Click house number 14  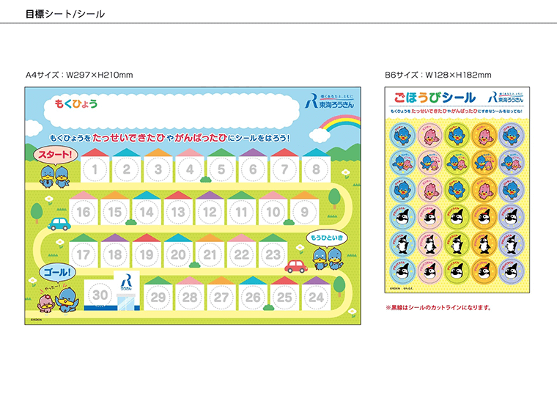point(147,208)
